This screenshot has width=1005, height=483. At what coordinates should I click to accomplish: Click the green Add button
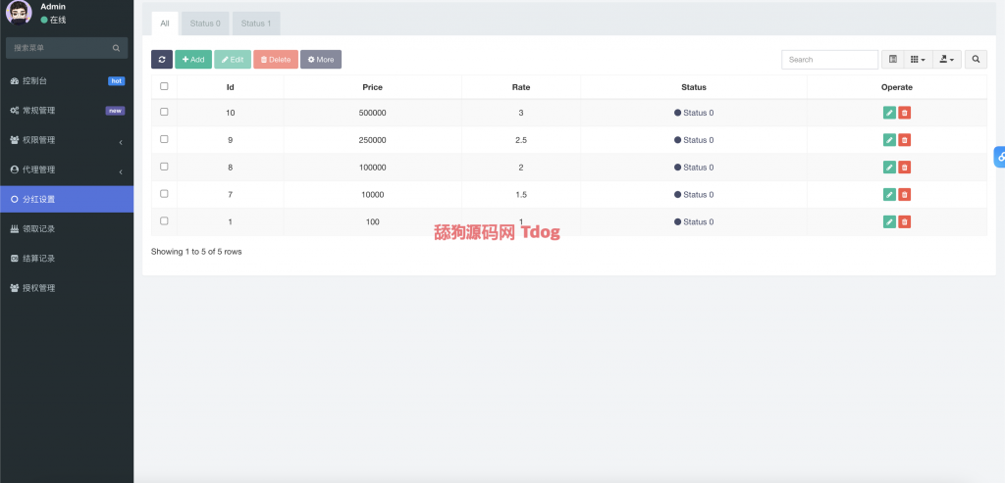click(x=193, y=60)
